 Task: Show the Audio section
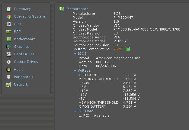click(19, 69)
